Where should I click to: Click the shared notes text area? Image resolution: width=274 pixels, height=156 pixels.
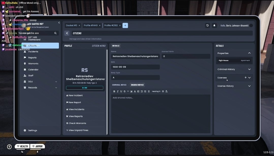click(160, 114)
